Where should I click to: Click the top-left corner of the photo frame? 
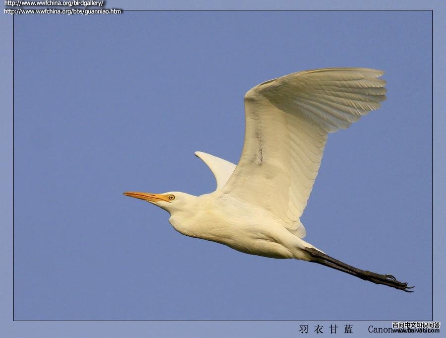(14, 10)
